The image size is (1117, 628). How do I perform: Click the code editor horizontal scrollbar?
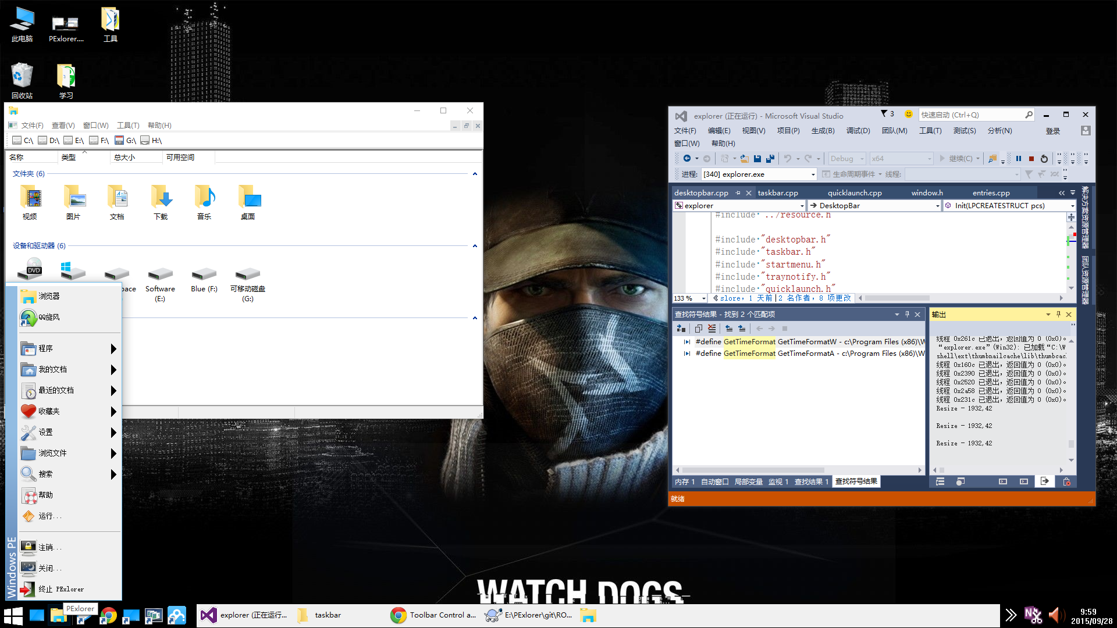click(897, 298)
